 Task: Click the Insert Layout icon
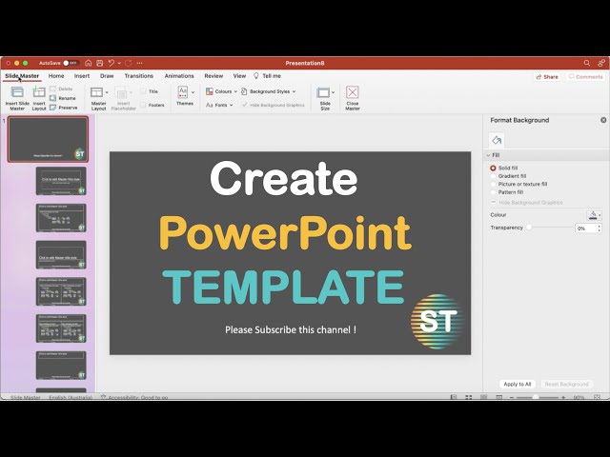coord(39,92)
